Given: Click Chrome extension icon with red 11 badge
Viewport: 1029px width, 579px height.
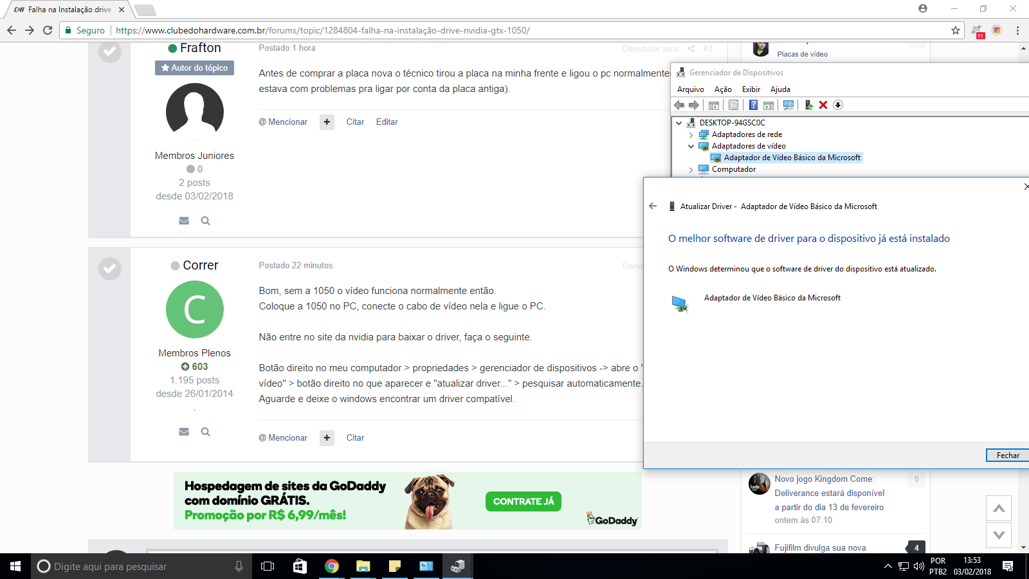Looking at the screenshot, I should 978,31.
